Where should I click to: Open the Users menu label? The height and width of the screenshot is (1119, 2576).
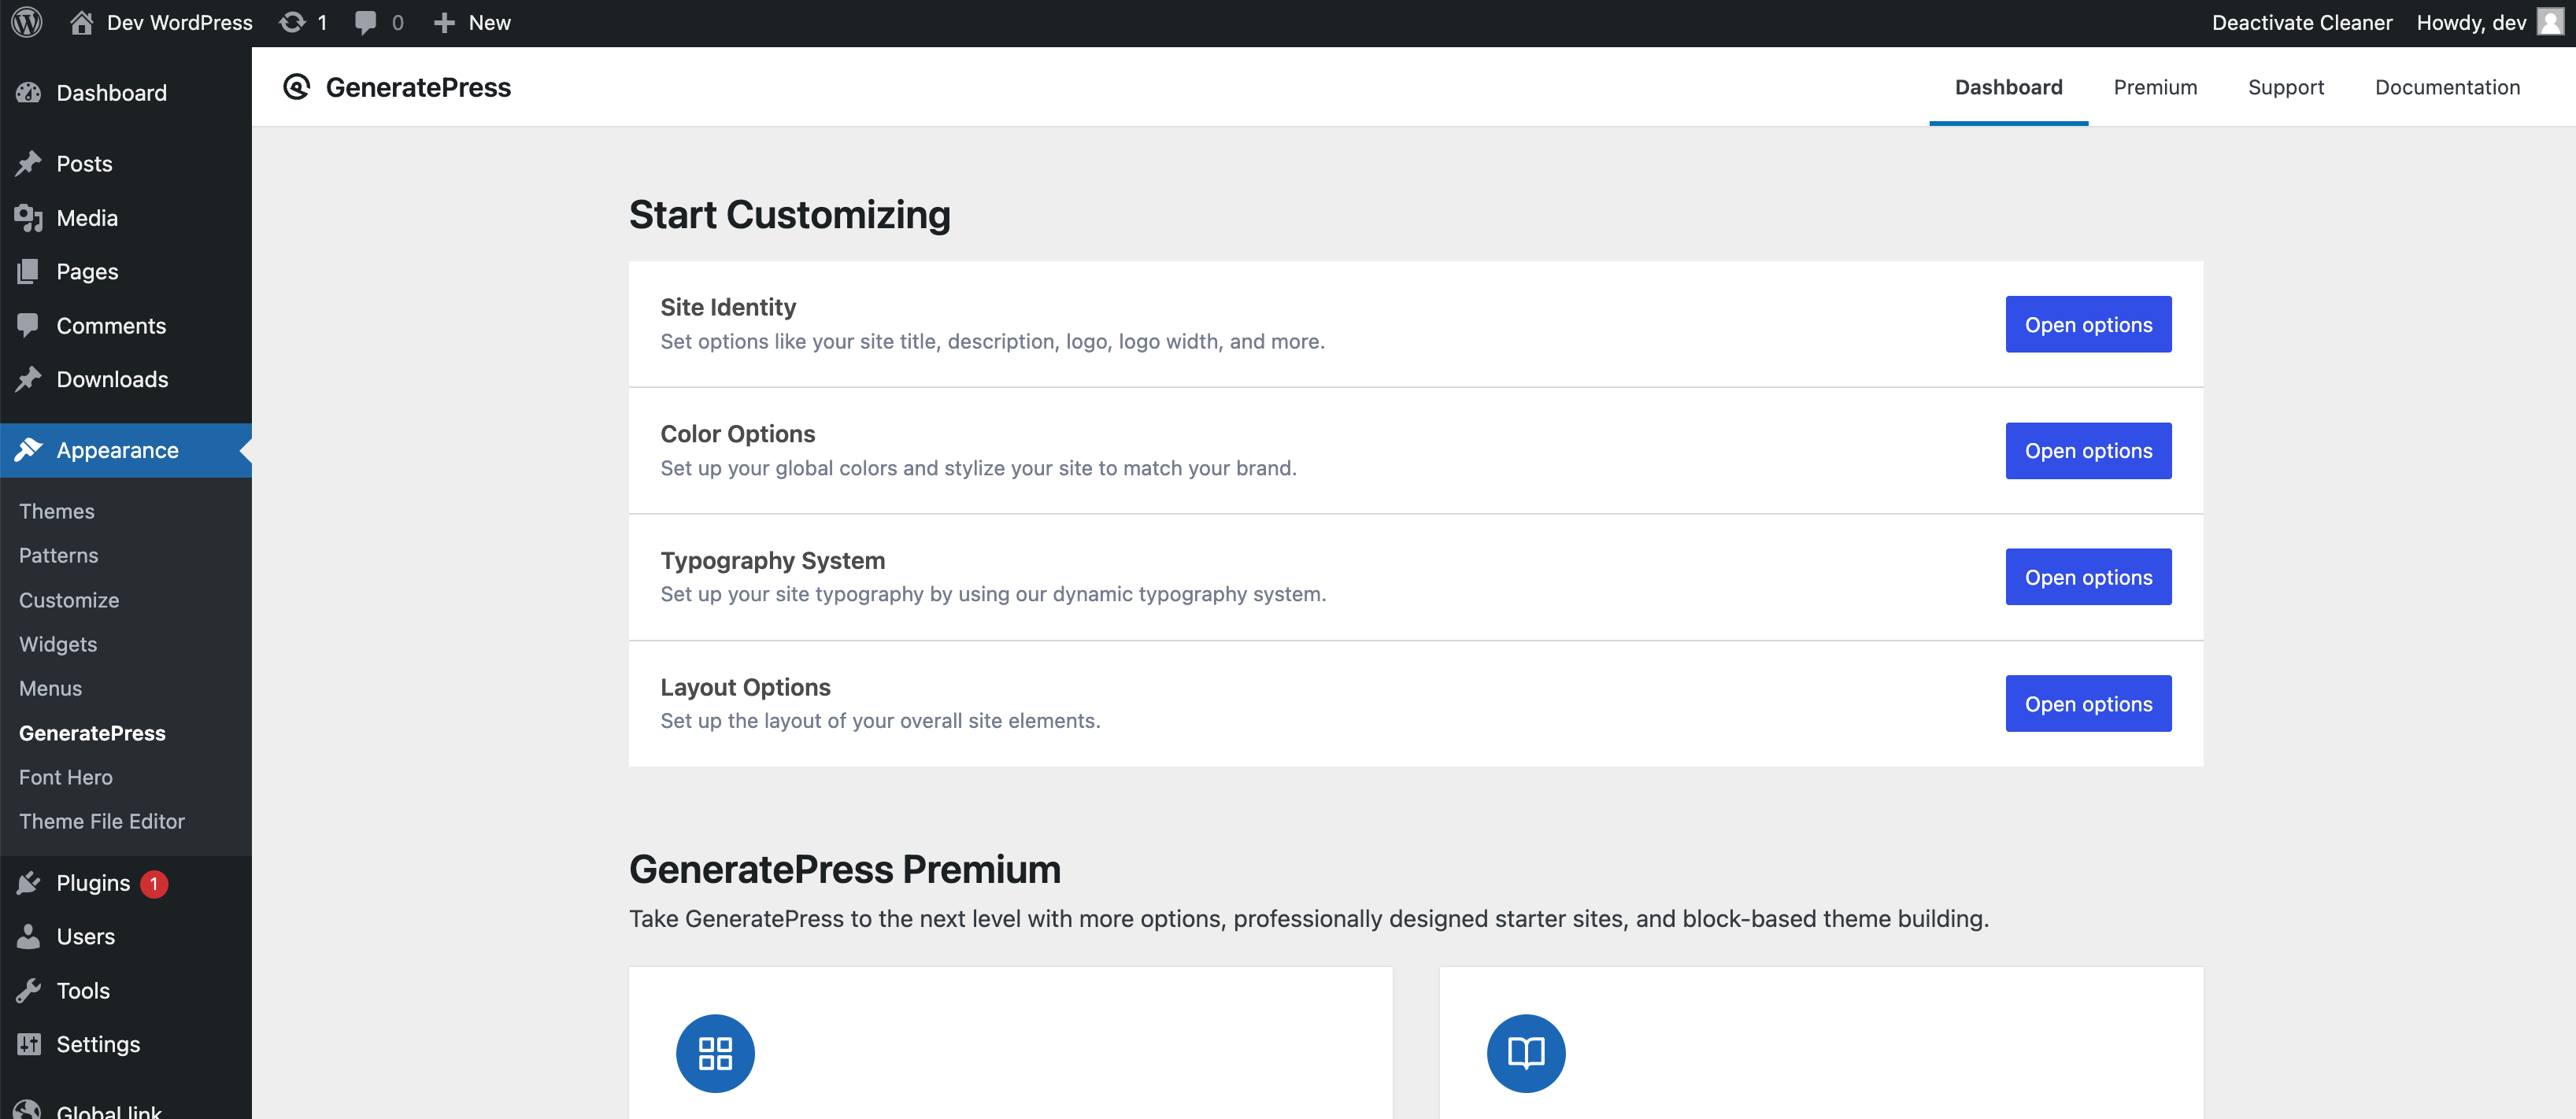coord(85,936)
